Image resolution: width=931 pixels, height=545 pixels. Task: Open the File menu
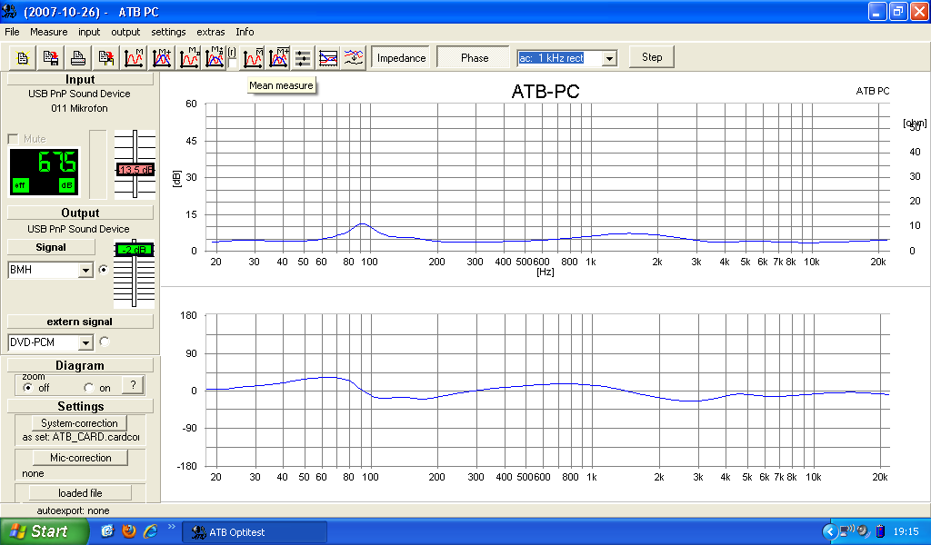pos(12,32)
